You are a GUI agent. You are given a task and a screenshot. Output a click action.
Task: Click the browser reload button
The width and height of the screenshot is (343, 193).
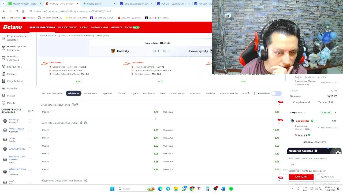[17, 11]
